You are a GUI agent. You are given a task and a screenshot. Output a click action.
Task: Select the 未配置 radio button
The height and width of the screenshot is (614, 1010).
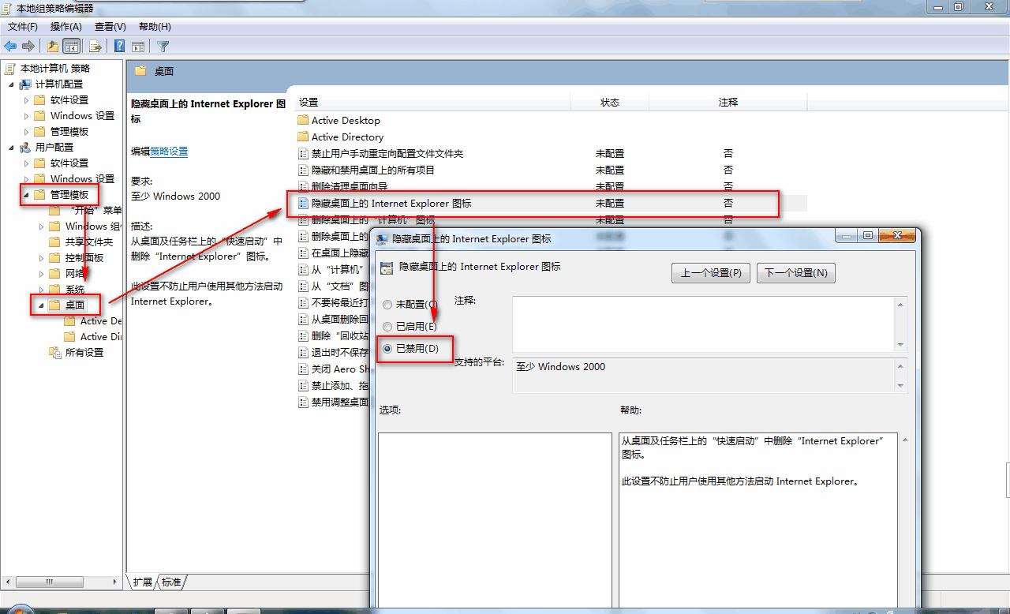(387, 303)
